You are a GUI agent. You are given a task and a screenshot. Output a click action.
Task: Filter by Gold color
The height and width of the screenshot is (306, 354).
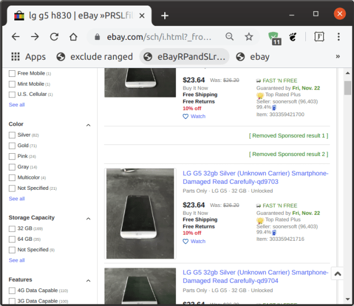(x=12, y=146)
